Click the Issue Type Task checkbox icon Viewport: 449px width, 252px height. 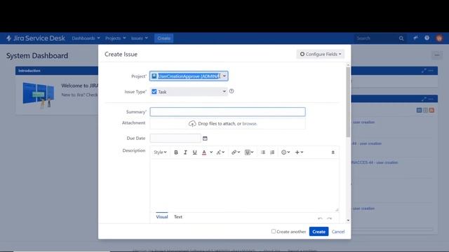tap(154, 92)
